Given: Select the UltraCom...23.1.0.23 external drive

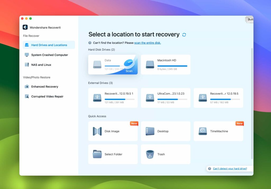Looking at the screenshot, I should (165, 98).
